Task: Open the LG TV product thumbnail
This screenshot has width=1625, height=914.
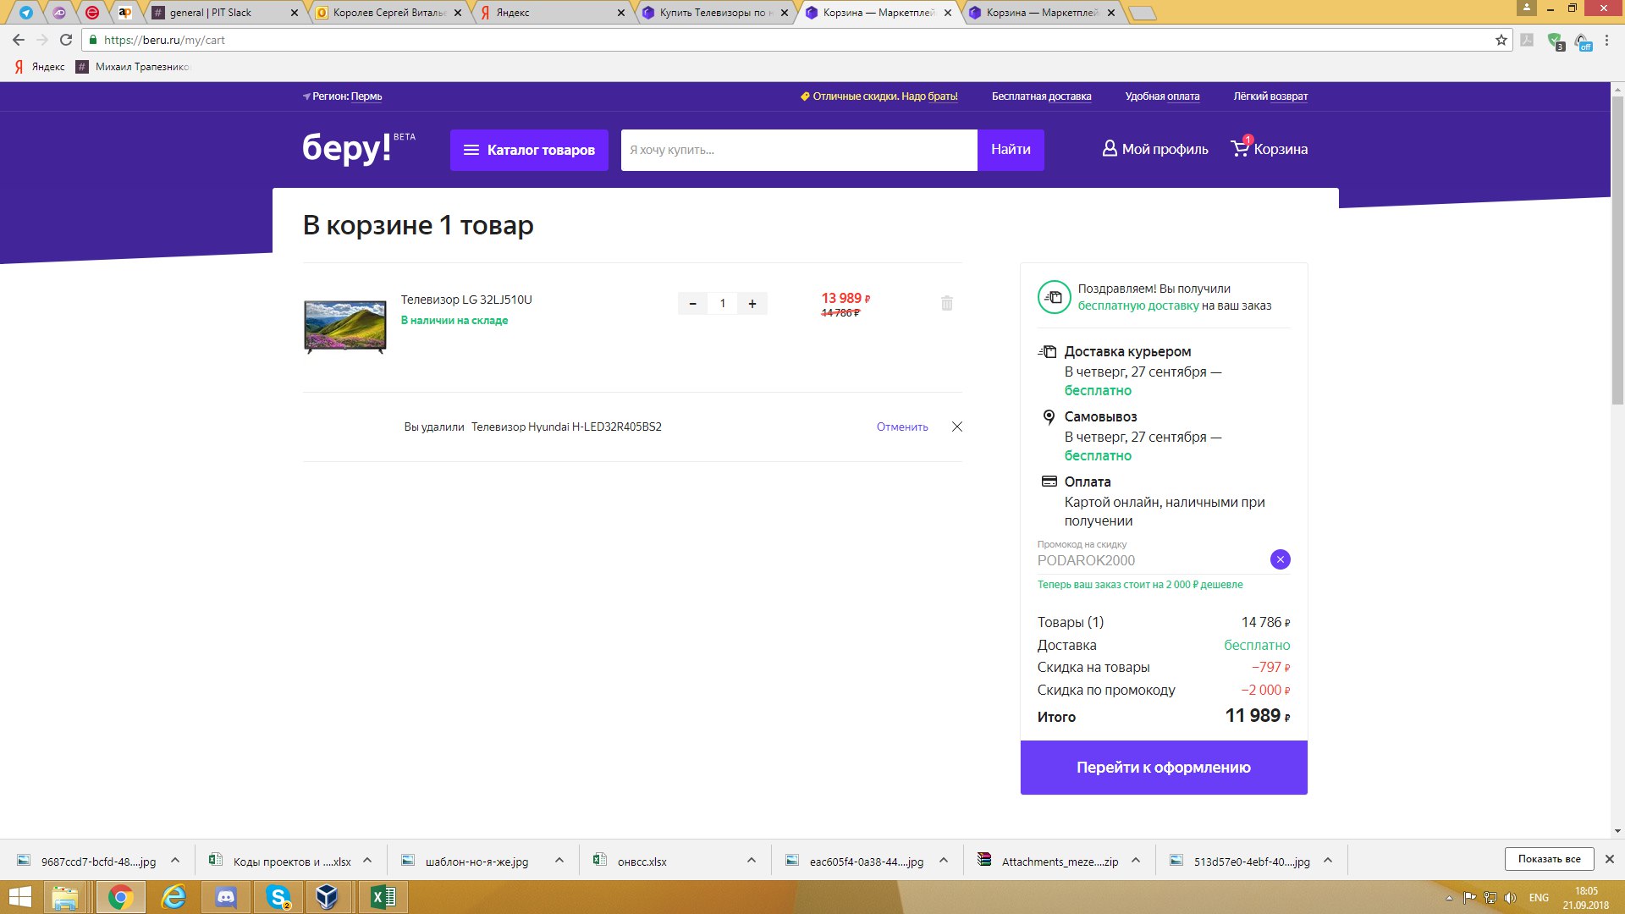Action: click(345, 327)
